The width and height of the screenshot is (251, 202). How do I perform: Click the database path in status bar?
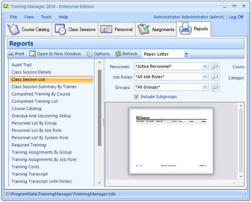[61, 194]
